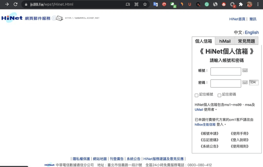
Task: Open the Google Translate extension
Action: pos(155,5)
